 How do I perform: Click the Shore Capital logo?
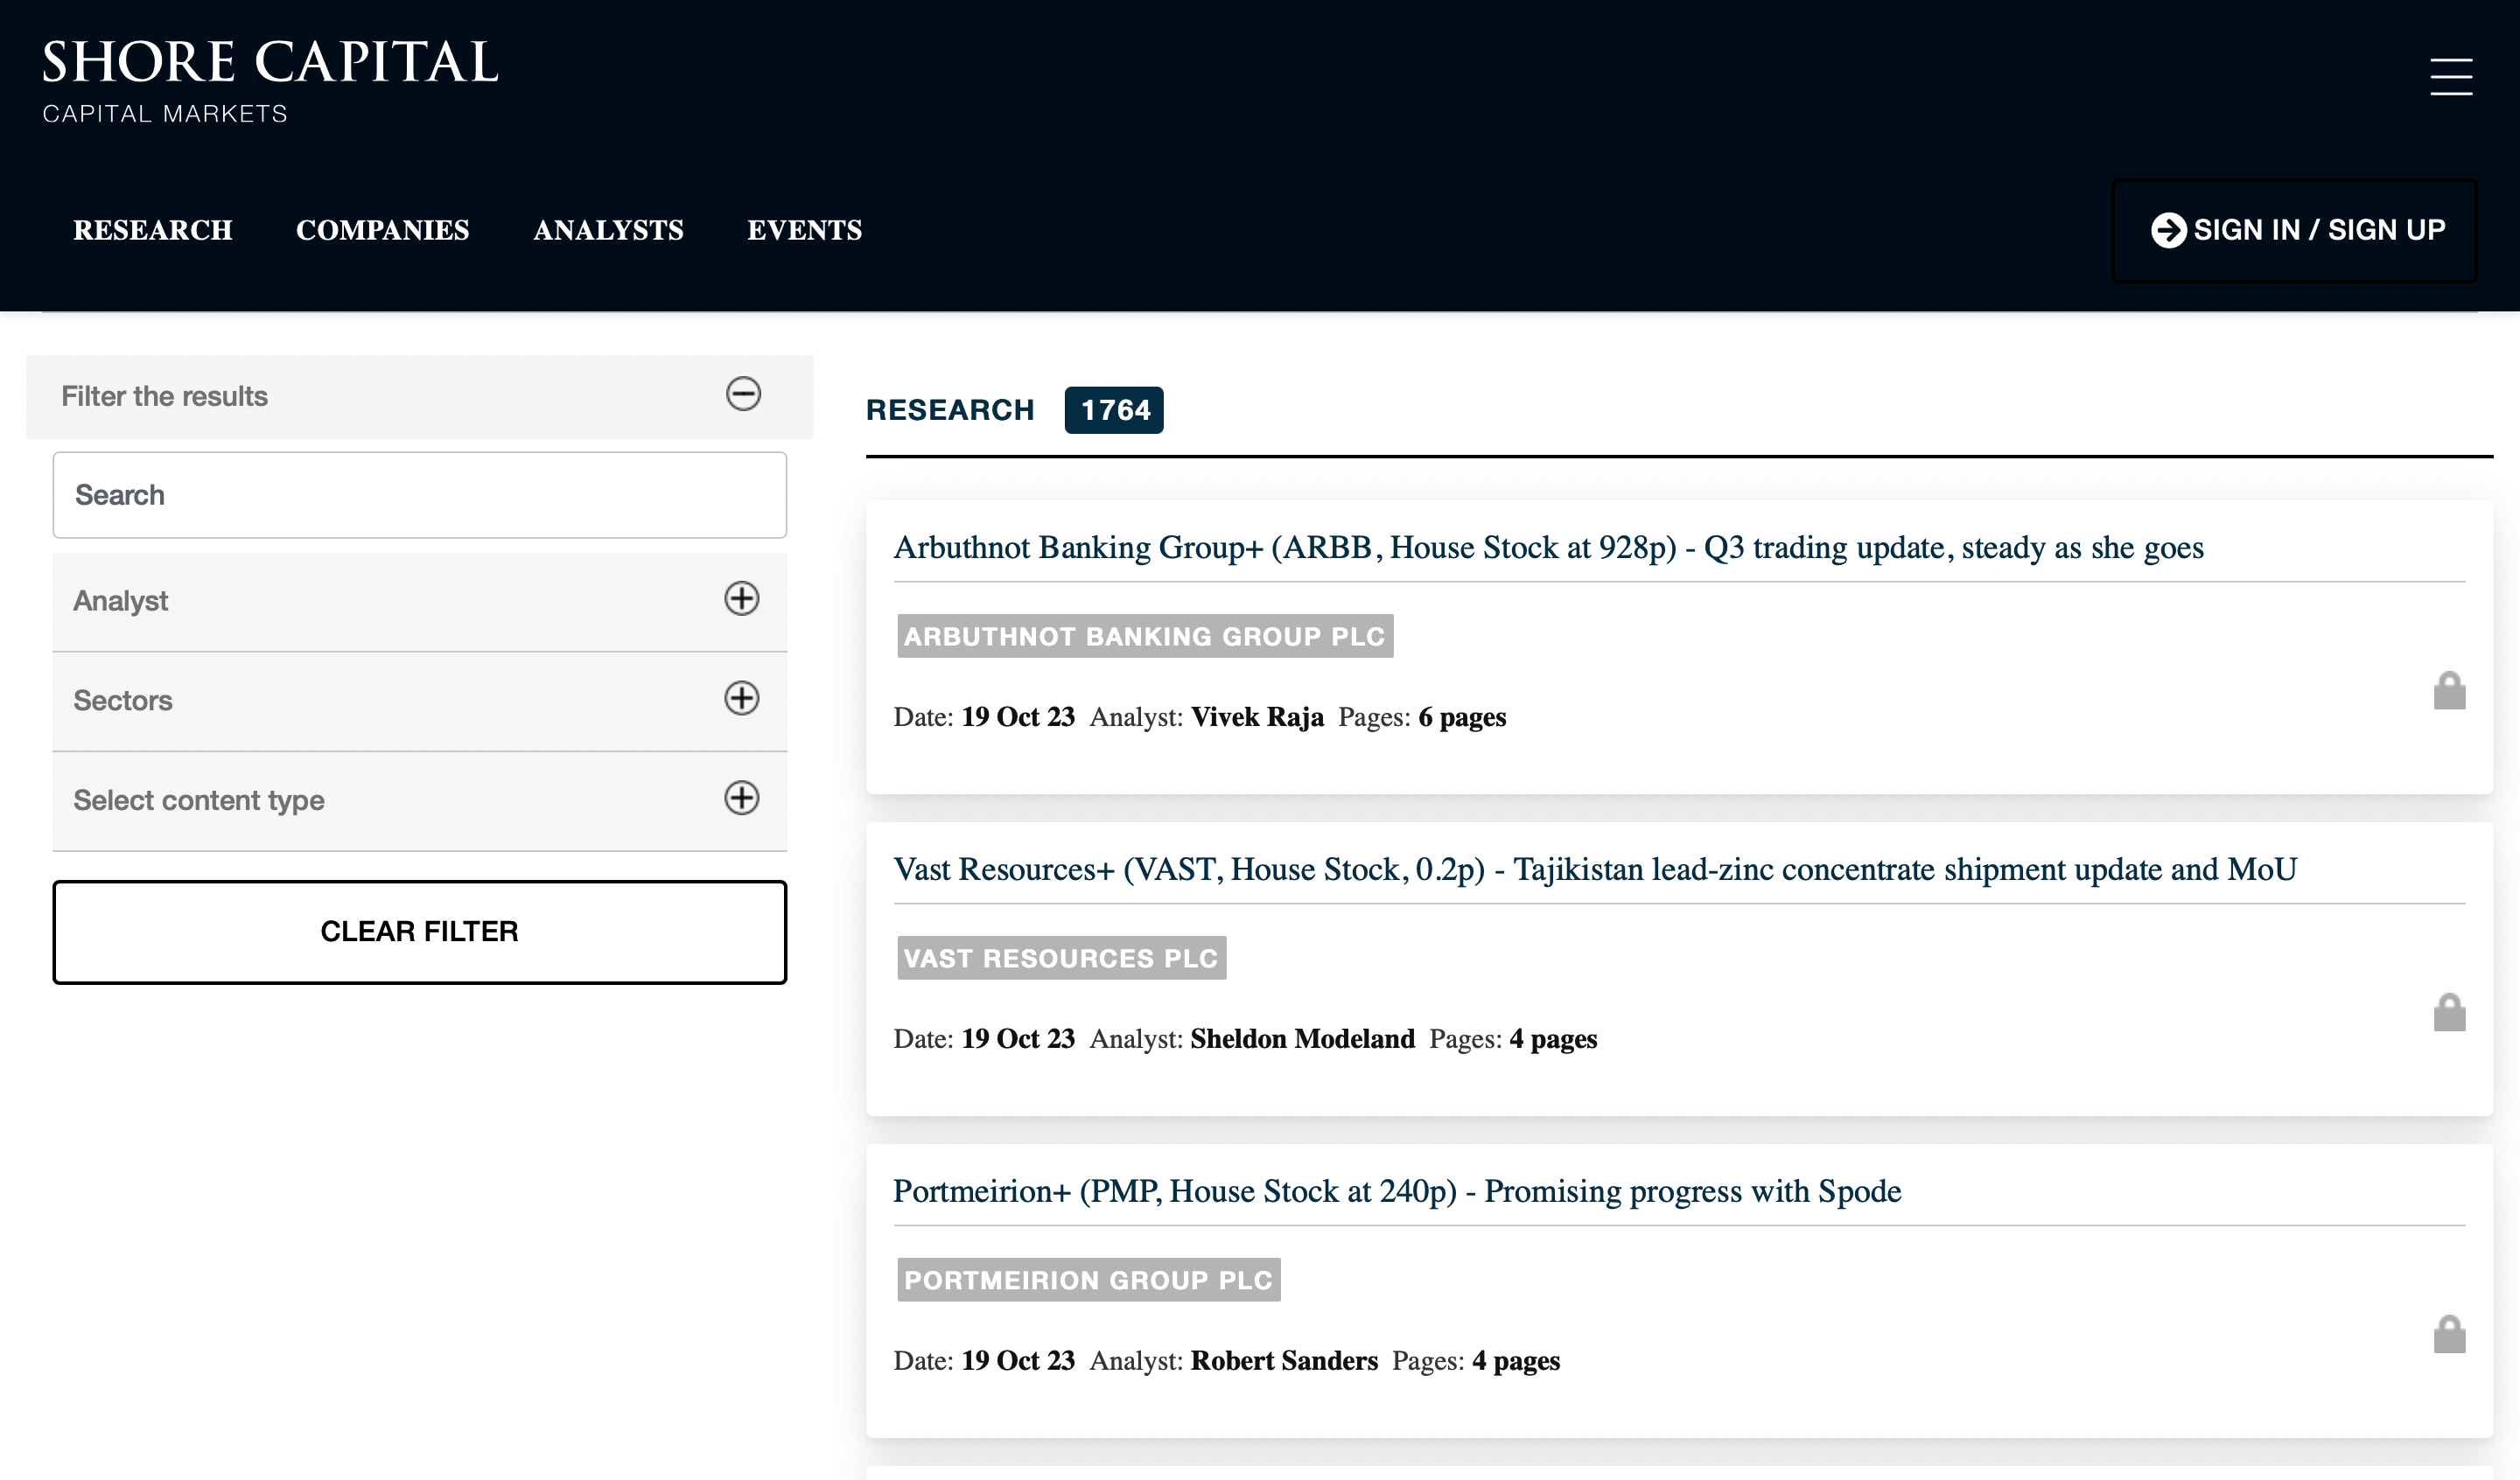click(x=270, y=80)
